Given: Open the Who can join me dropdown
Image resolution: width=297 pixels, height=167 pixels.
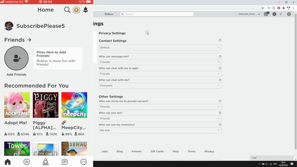Looking at the screenshot, I should click(160, 118).
